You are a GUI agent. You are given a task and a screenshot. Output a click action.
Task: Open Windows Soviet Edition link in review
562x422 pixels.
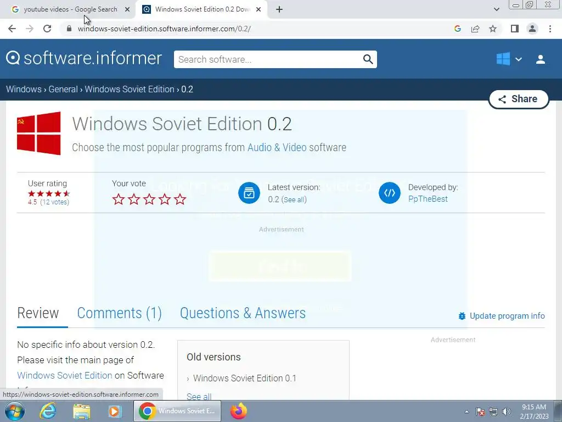(x=65, y=375)
